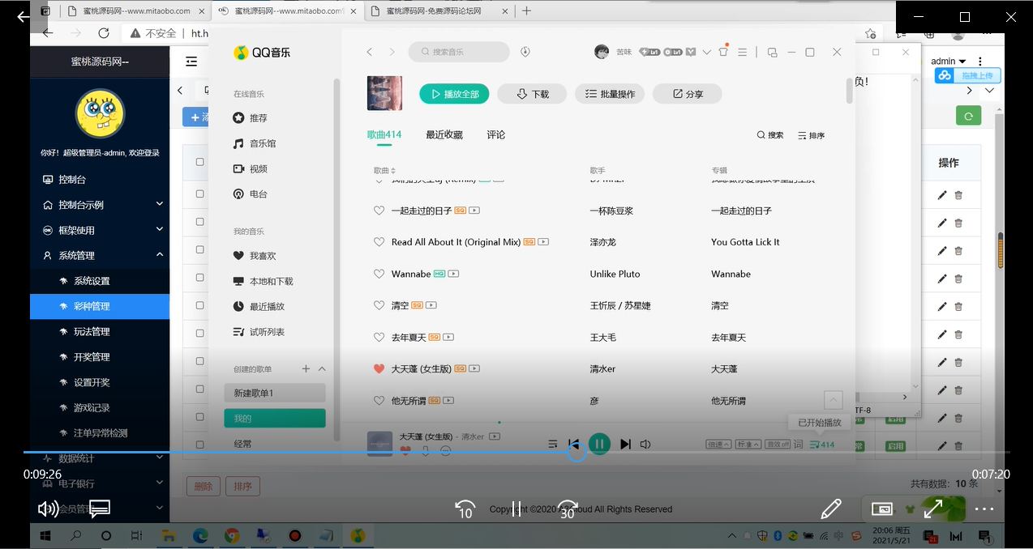Click the 分享 button
Viewport: 1033px width, 549px height.
tap(688, 94)
